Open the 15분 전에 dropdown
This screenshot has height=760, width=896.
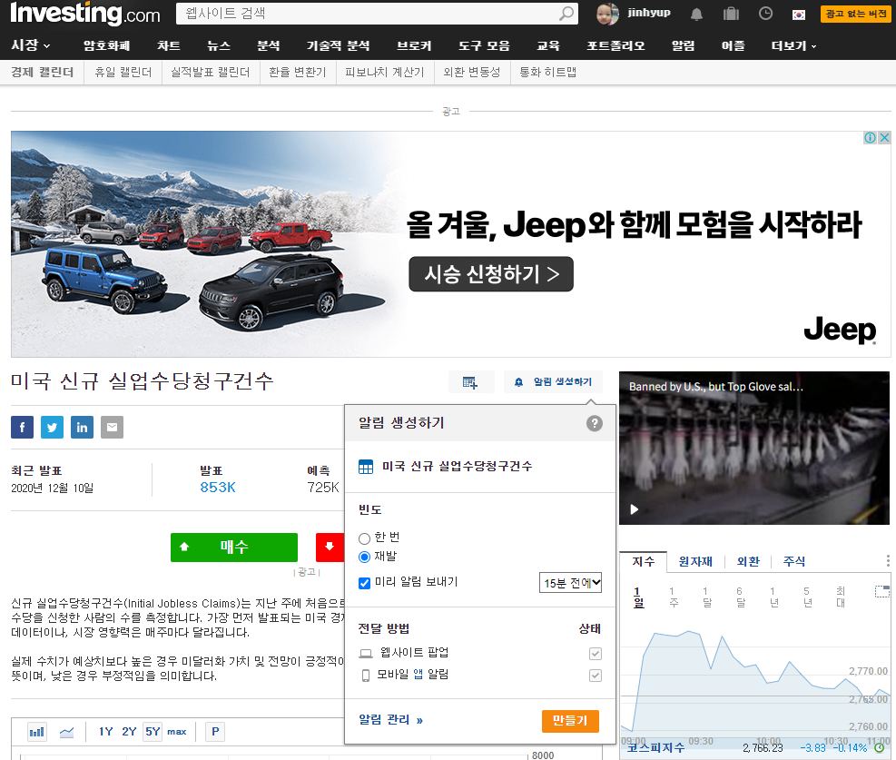570,583
